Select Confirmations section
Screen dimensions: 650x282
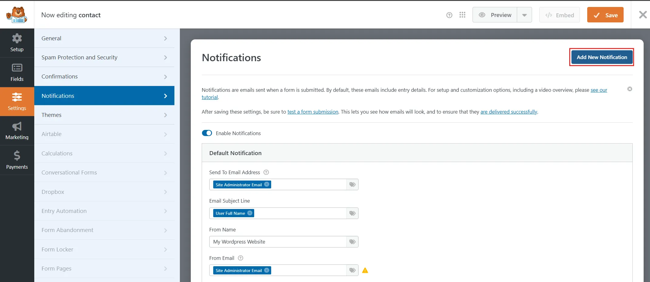(x=104, y=77)
